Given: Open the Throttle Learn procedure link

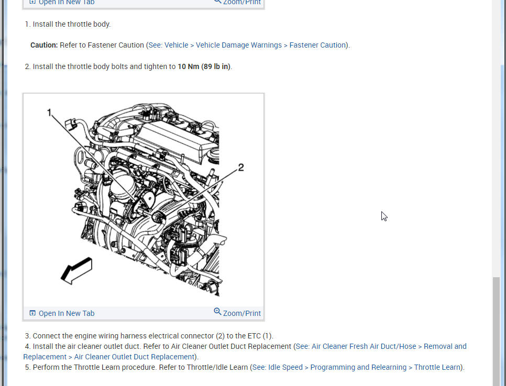Looking at the screenshot, I should (x=356, y=367).
